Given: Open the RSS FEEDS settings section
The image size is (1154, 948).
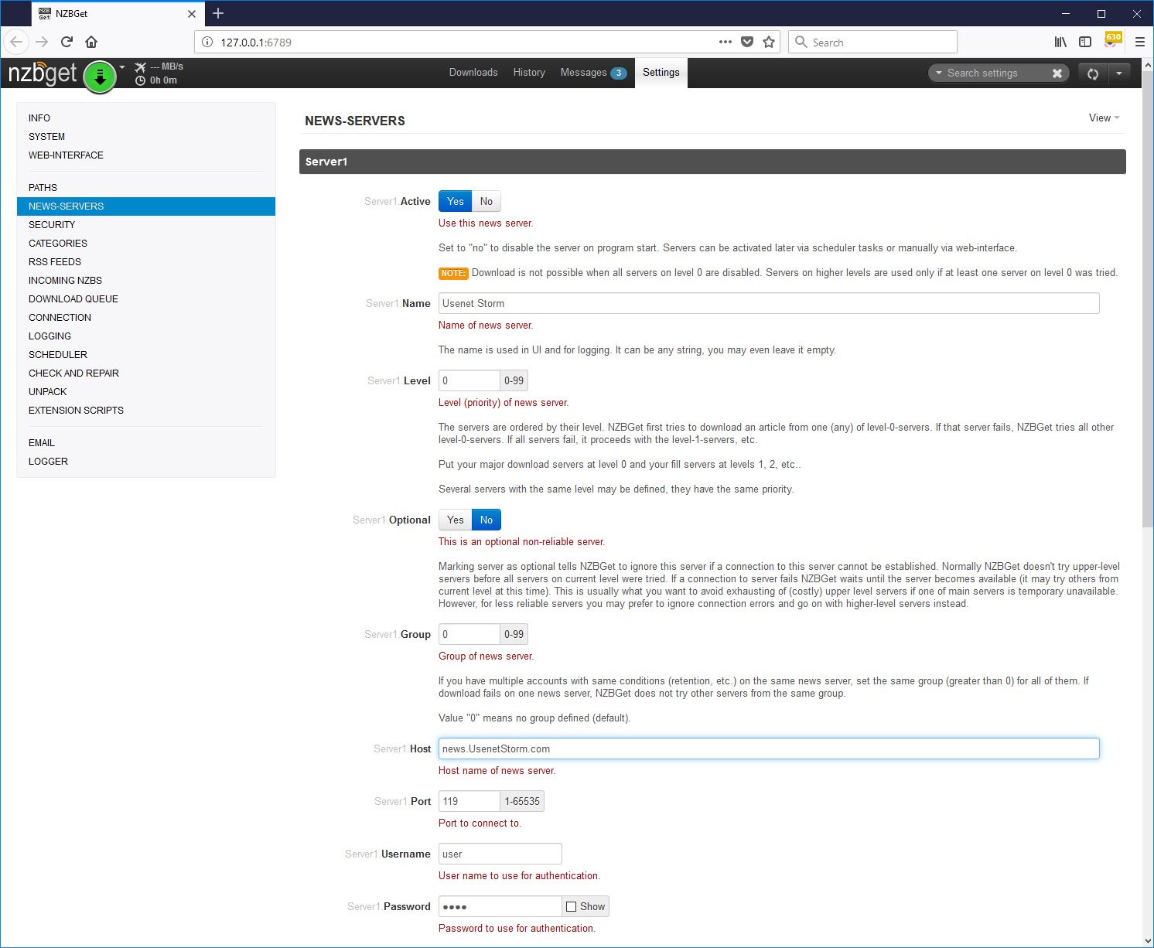Looking at the screenshot, I should coord(146,261).
